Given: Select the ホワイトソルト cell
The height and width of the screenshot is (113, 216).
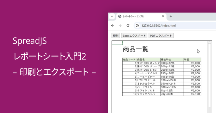Looking at the screenshot, I should [148, 91].
